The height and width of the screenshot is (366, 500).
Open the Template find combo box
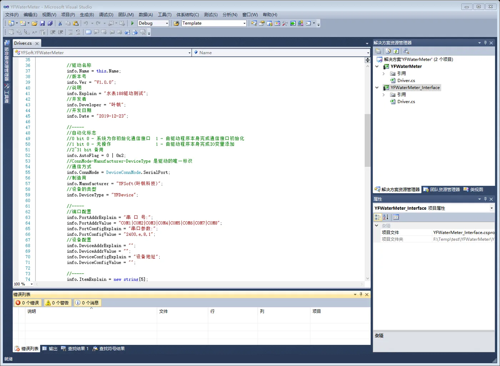(x=244, y=23)
